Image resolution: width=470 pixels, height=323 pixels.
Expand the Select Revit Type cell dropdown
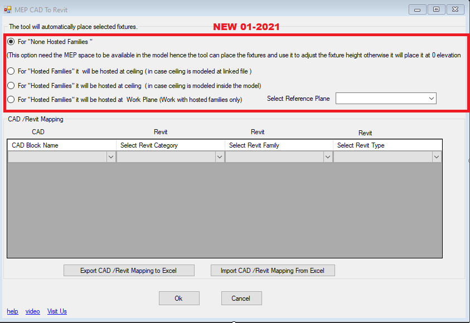click(x=437, y=157)
